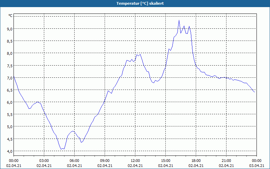270x169 pixels.
Task: Click the chart title 'Temperatur [°C] skaliert'
Action: coord(140,3)
